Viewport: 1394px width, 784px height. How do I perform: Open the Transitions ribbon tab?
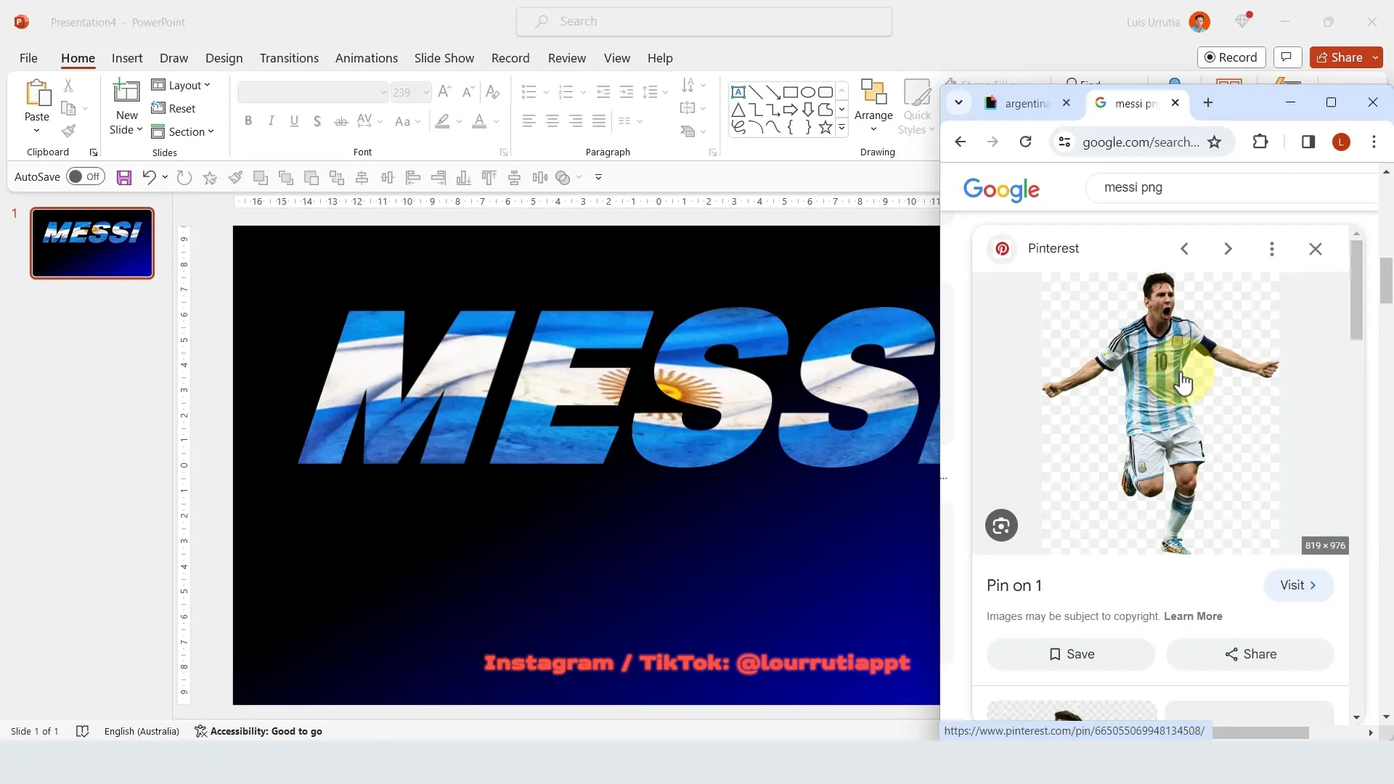[289, 58]
